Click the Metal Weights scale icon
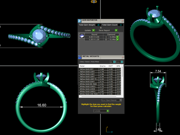This screenshot has height=135, width=180. (79, 57)
